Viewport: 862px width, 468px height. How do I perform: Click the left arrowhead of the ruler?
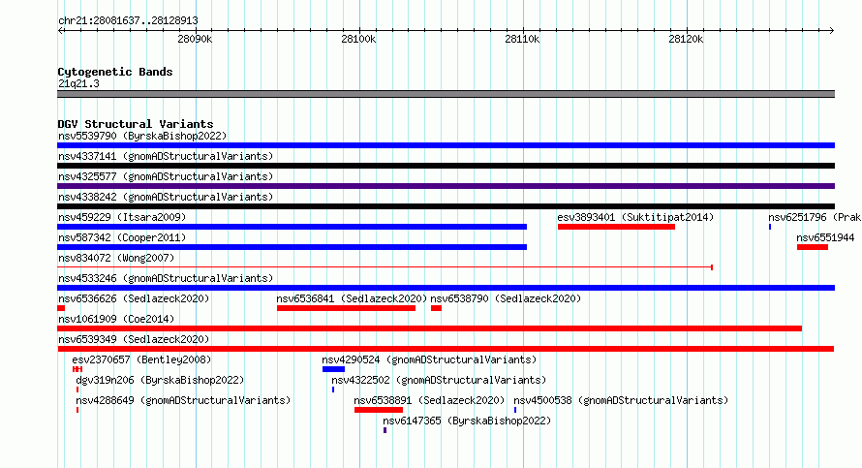(x=60, y=30)
